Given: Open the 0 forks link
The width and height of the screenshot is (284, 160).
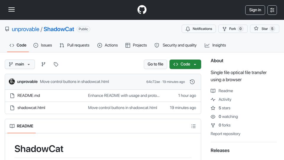Looking at the screenshot, I should [x=221, y=125].
